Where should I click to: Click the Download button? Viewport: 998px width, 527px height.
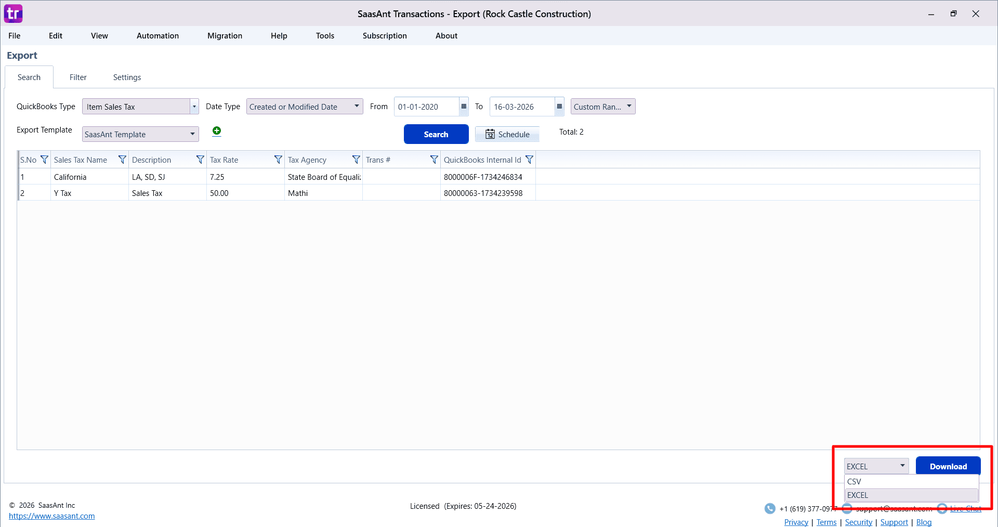pyautogui.click(x=948, y=466)
